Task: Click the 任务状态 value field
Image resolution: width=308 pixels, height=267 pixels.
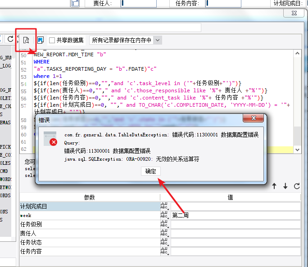Action: (x=236, y=242)
